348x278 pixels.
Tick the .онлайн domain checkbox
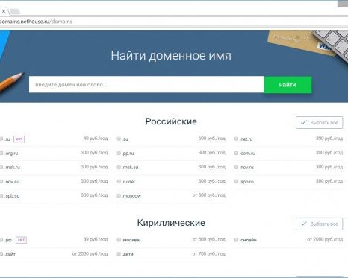coord(237,240)
